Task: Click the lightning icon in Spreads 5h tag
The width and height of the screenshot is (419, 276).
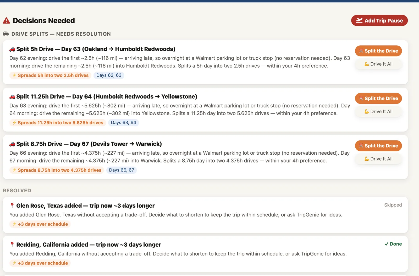Action: [x=14, y=75]
